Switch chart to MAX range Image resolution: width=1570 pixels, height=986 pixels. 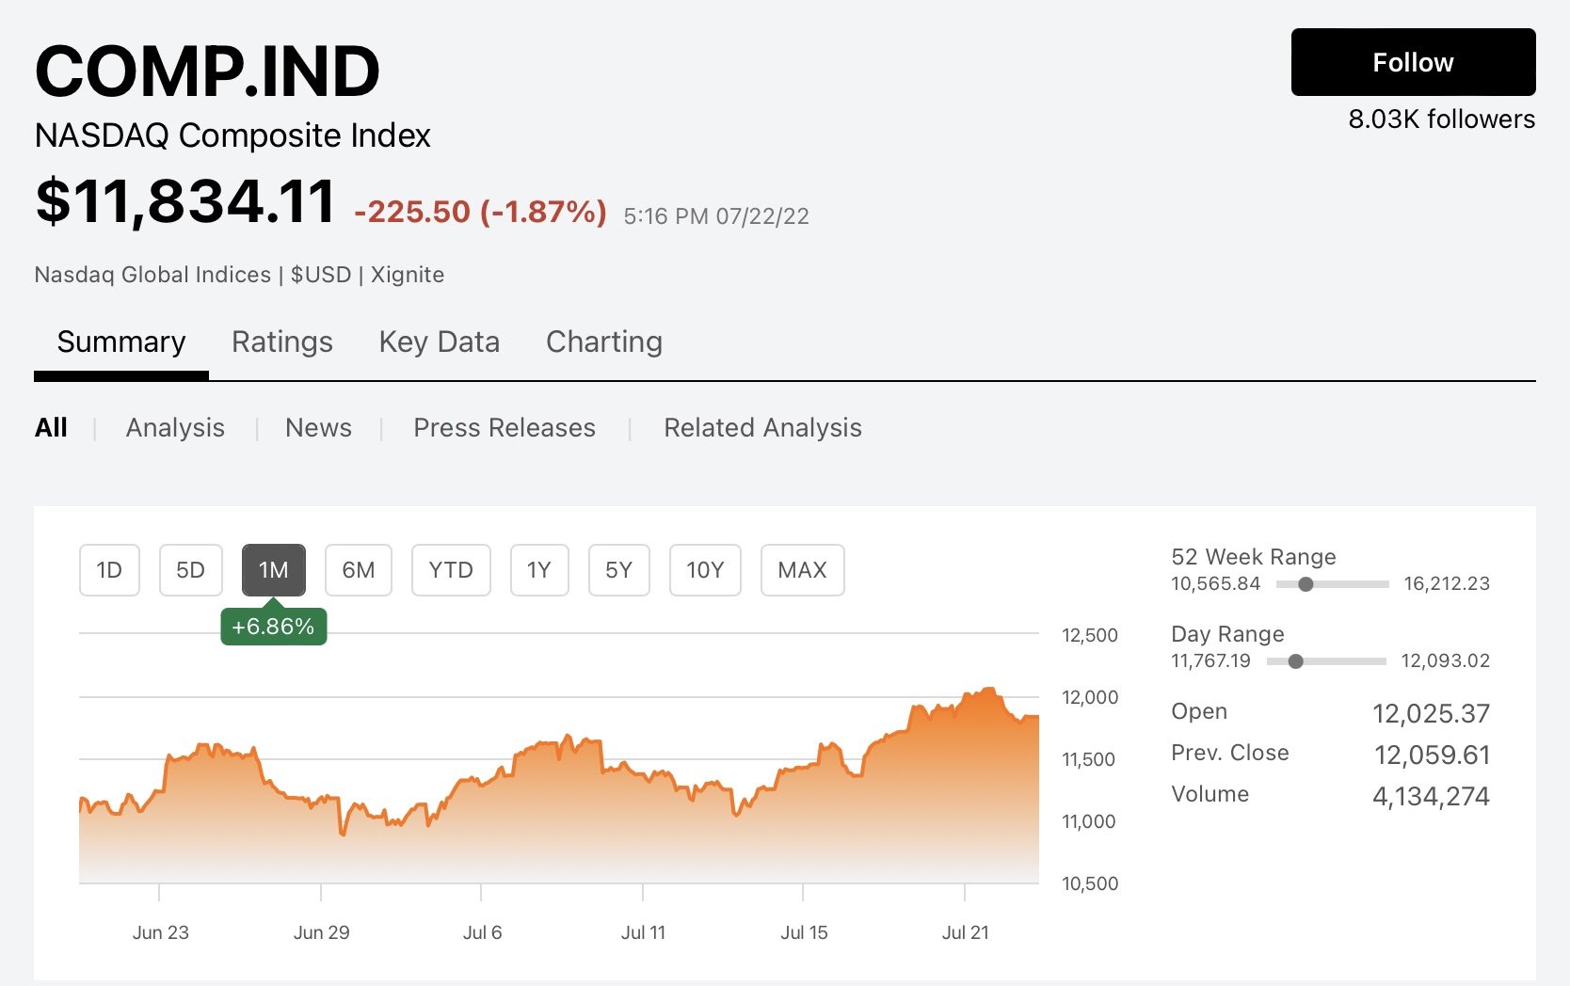(x=802, y=570)
